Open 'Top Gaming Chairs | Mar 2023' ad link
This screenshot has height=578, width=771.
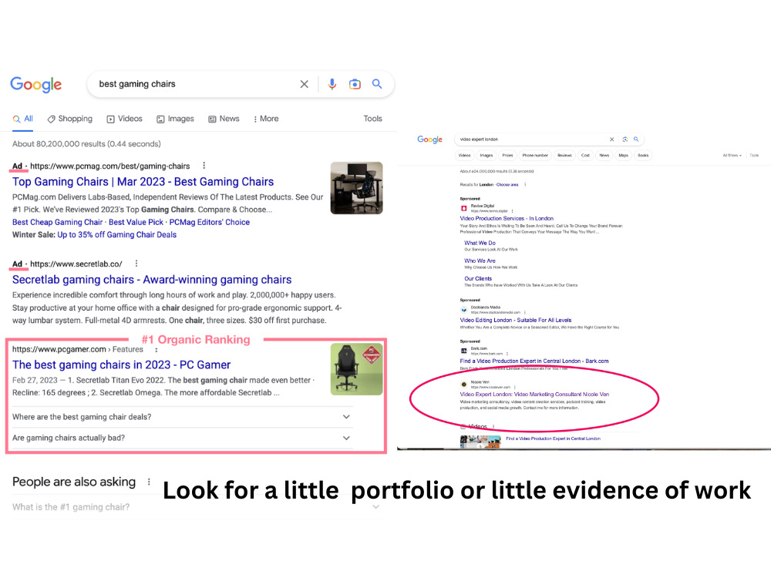(143, 182)
